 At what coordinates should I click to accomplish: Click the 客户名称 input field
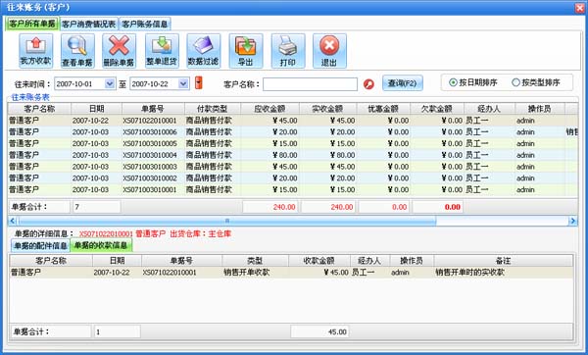point(310,84)
